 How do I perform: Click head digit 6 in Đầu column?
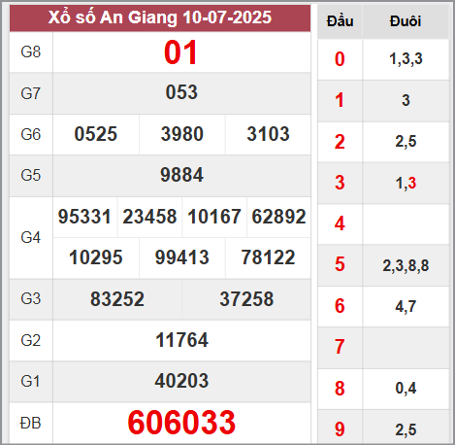pyautogui.click(x=340, y=306)
